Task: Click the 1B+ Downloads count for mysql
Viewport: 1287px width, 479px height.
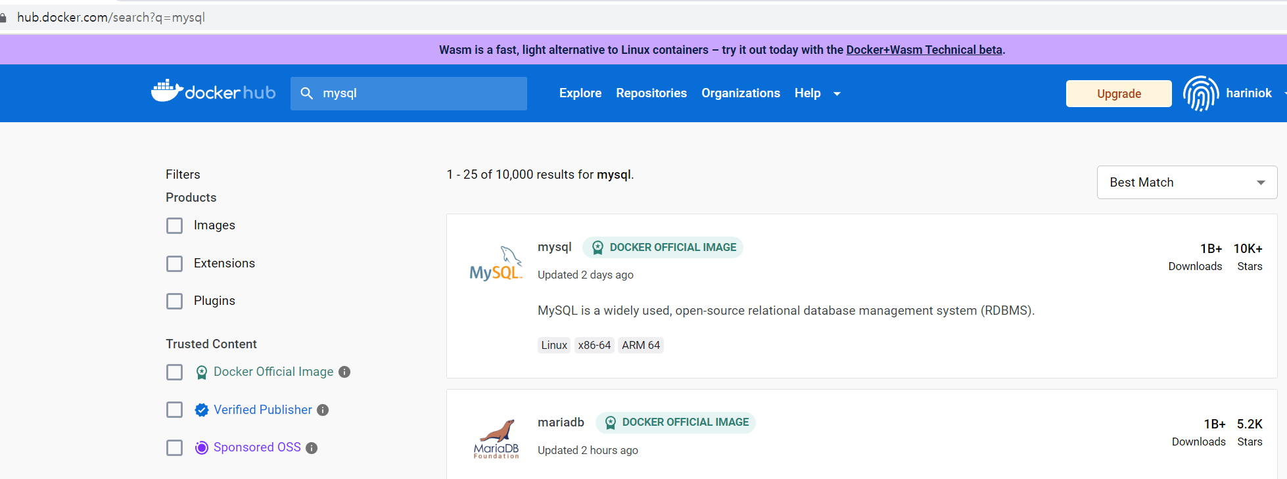Action: pos(1196,257)
